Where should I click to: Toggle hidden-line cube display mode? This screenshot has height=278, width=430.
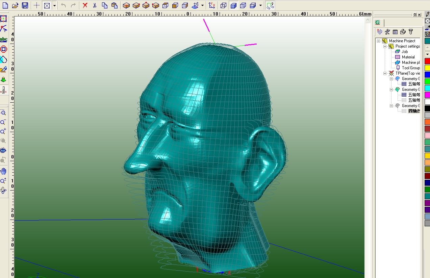point(243,5)
